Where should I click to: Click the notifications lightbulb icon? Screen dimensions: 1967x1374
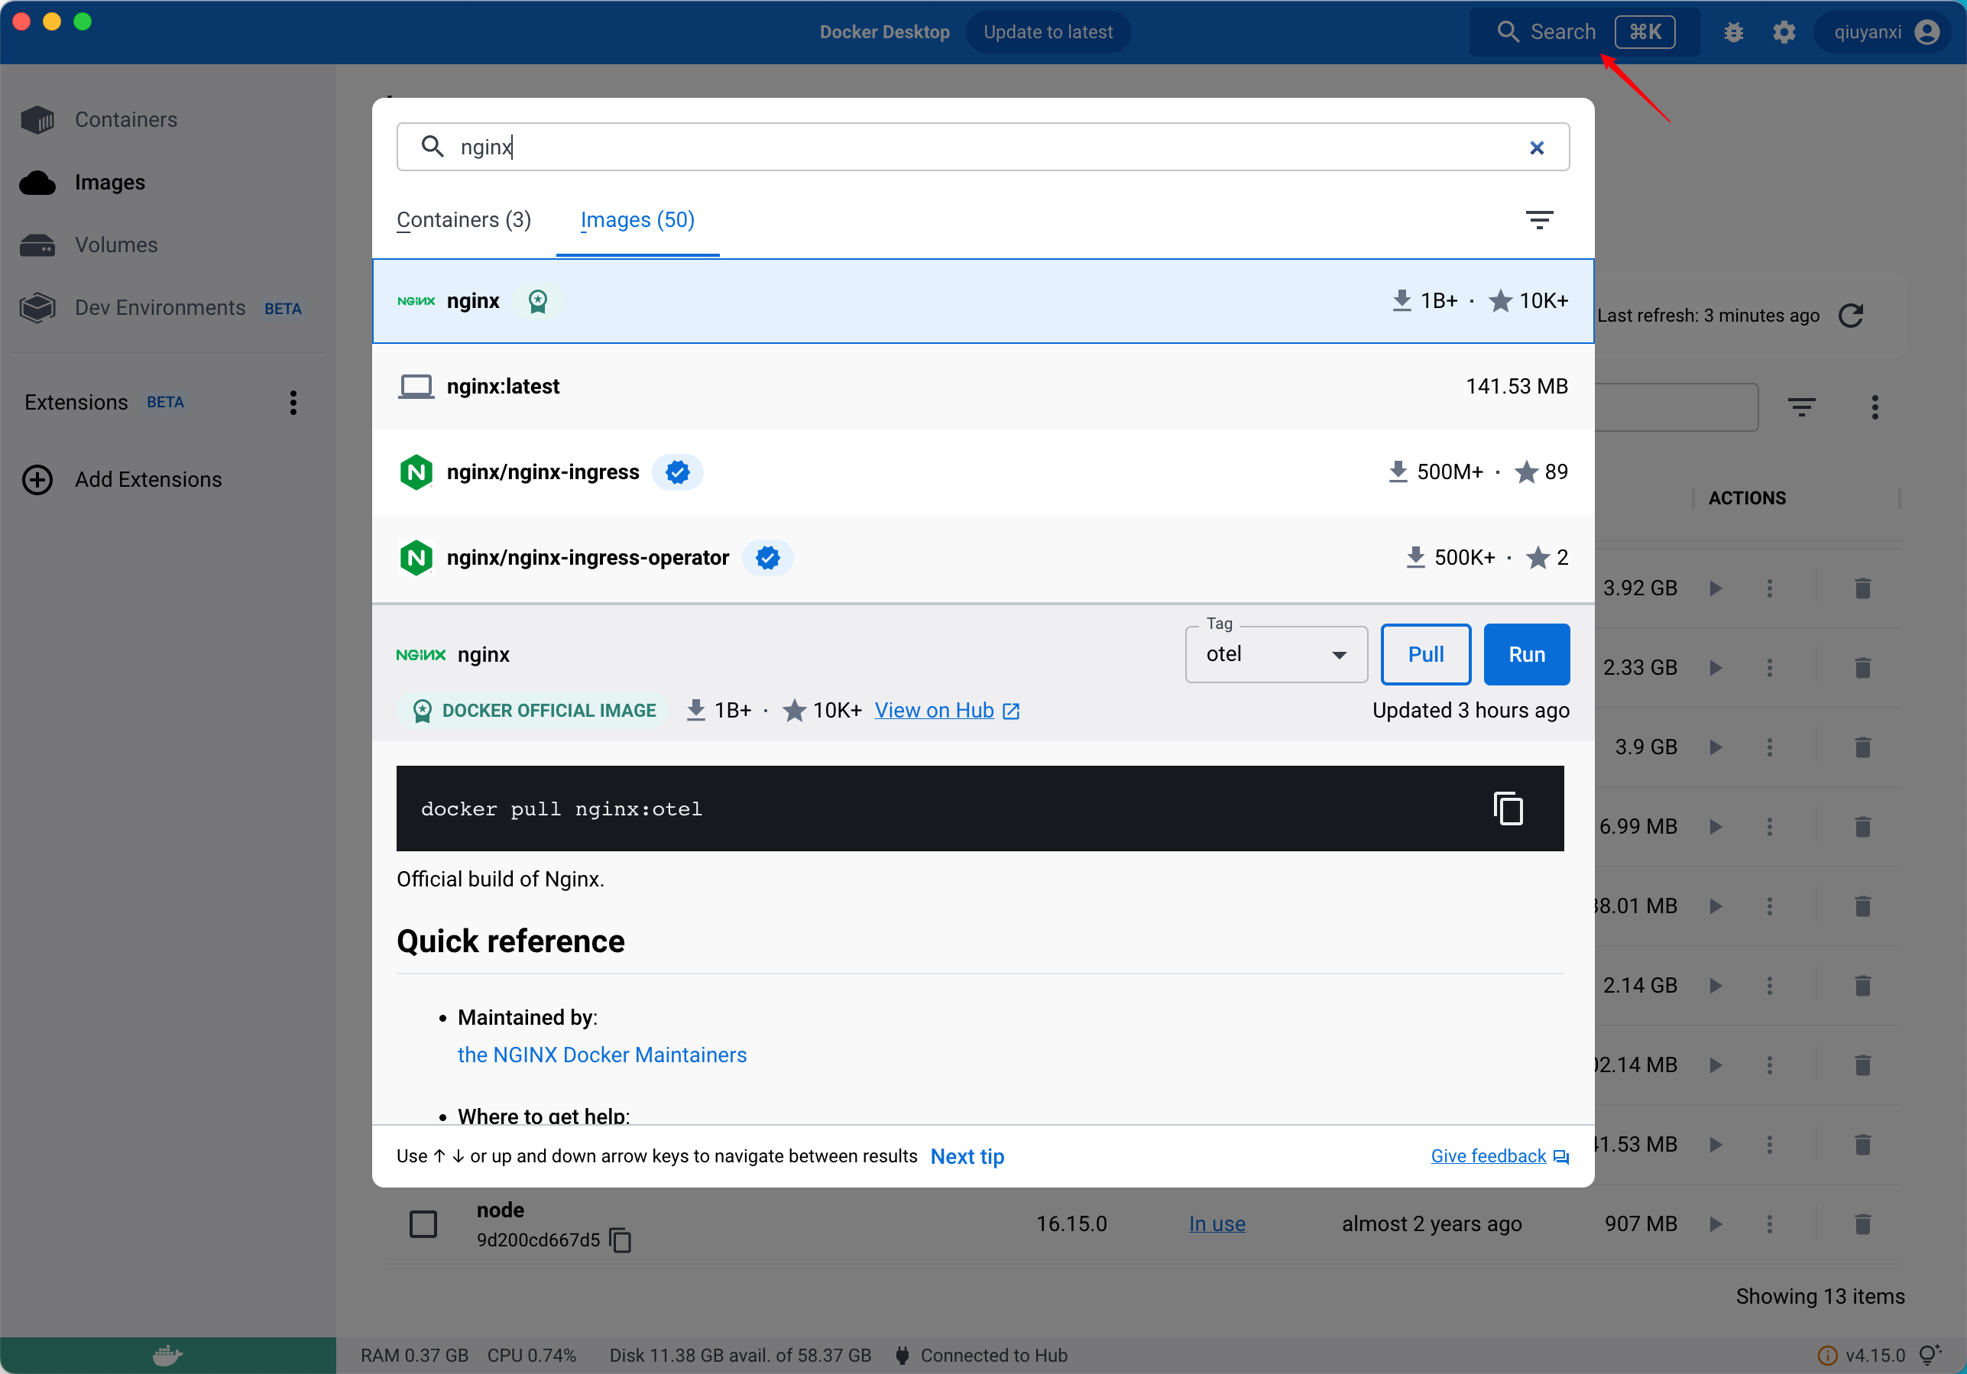(1930, 1355)
